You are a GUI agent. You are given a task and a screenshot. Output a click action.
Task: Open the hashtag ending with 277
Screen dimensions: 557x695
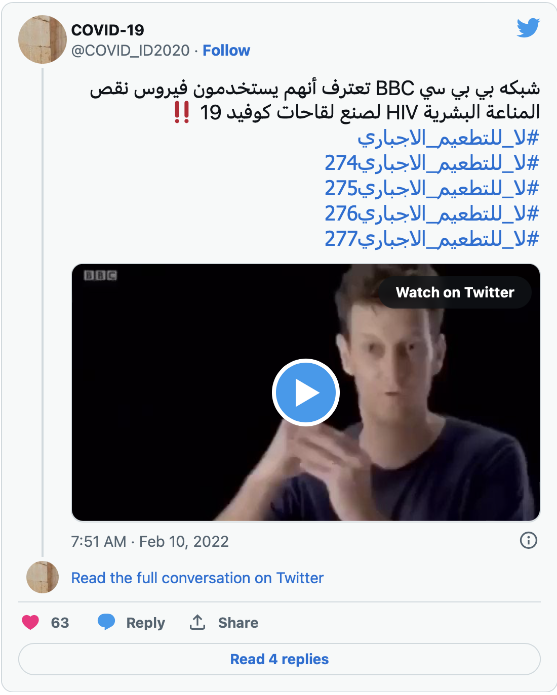[x=431, y=239]
